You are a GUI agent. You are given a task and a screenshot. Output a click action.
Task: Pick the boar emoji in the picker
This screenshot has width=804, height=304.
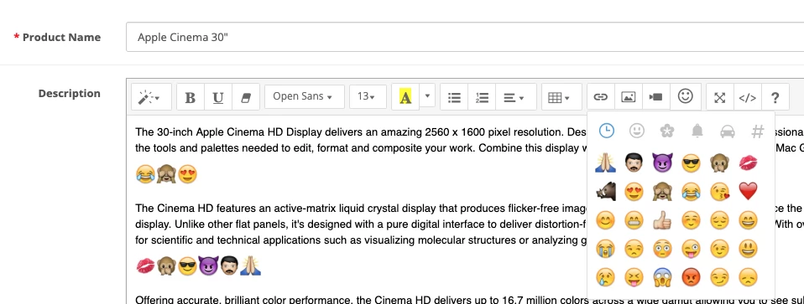606,192
